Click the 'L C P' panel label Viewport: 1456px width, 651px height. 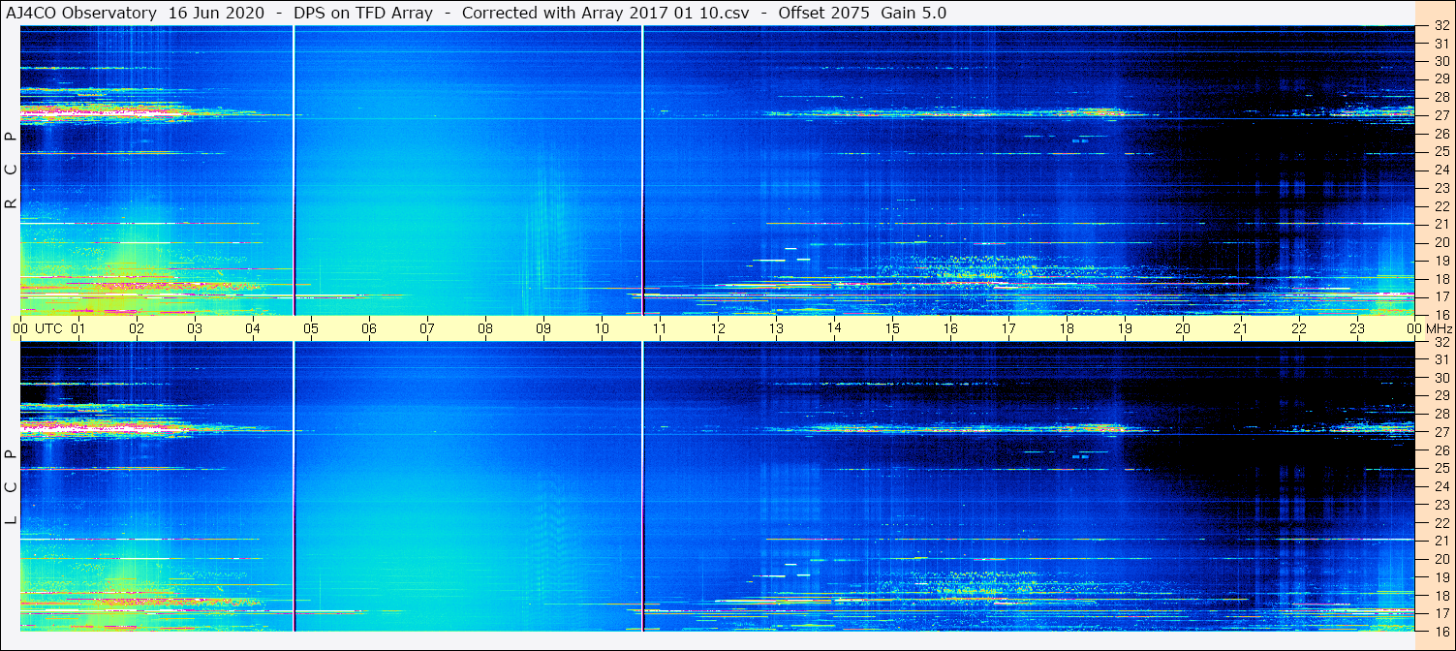(11, 487)
